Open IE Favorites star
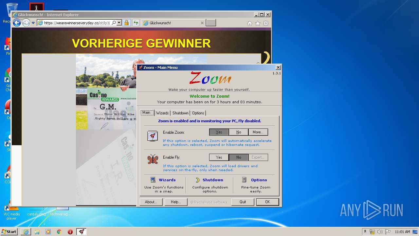The image size is (419, 236). pos(258,23)
